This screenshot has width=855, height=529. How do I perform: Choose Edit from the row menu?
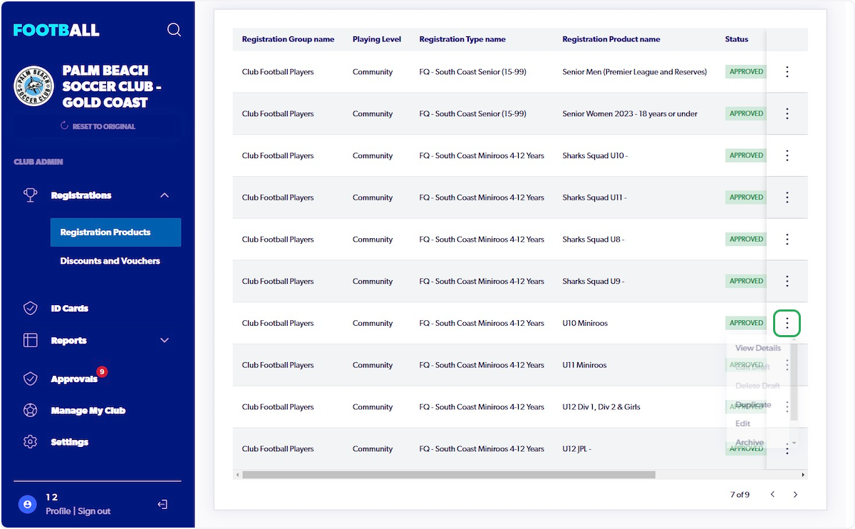click(x=743, y=423)
